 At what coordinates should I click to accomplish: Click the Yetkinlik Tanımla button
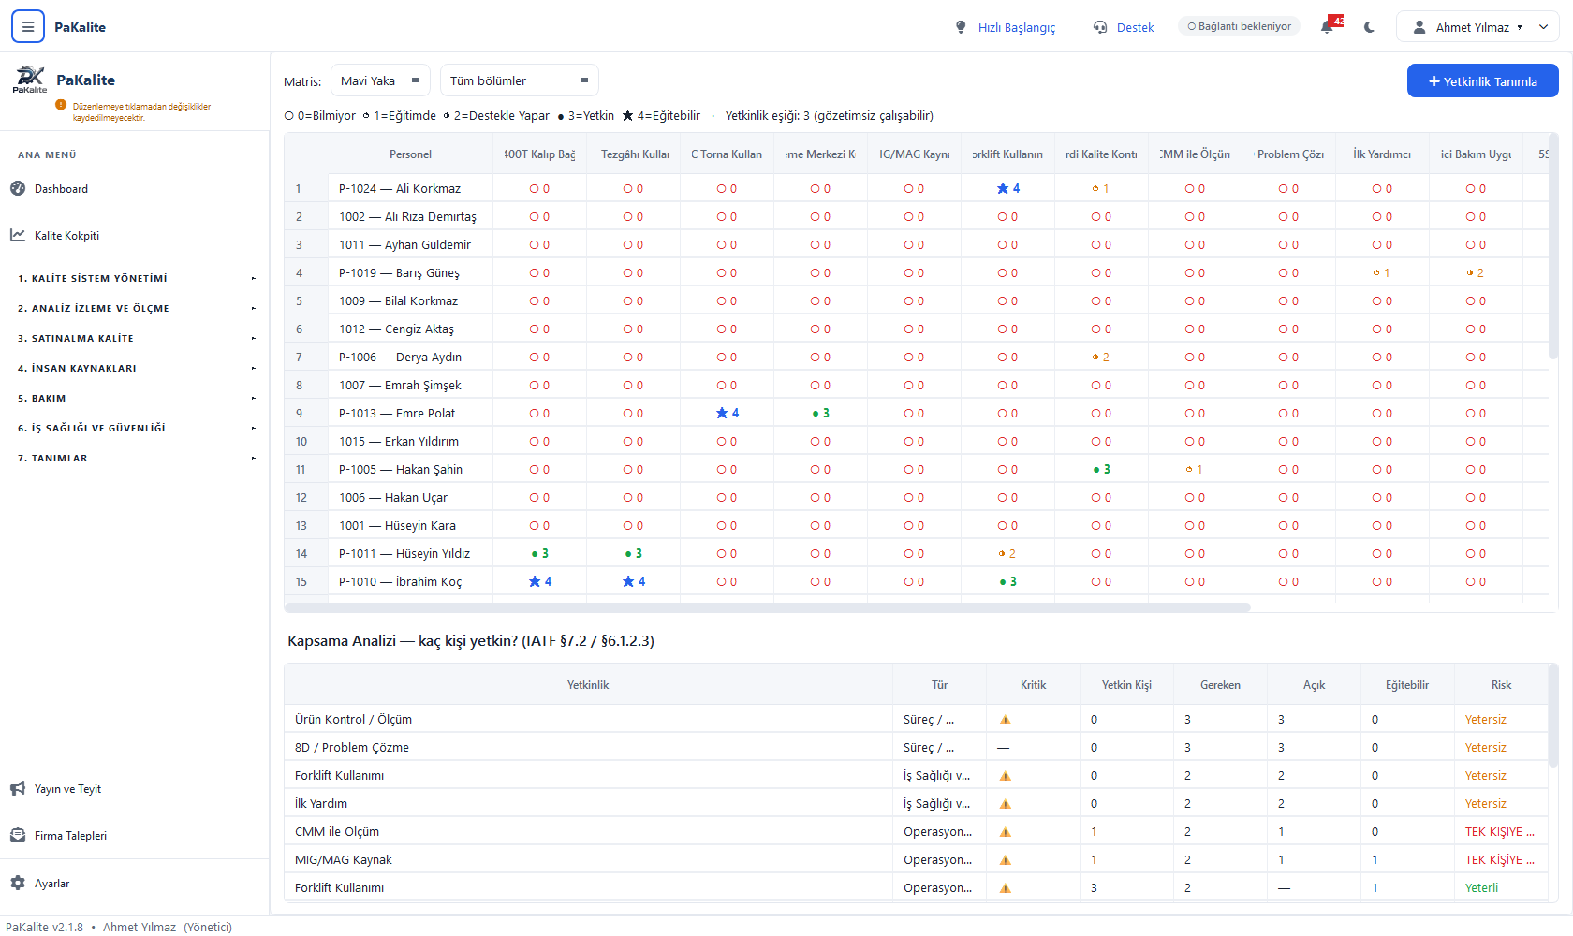1482,81
